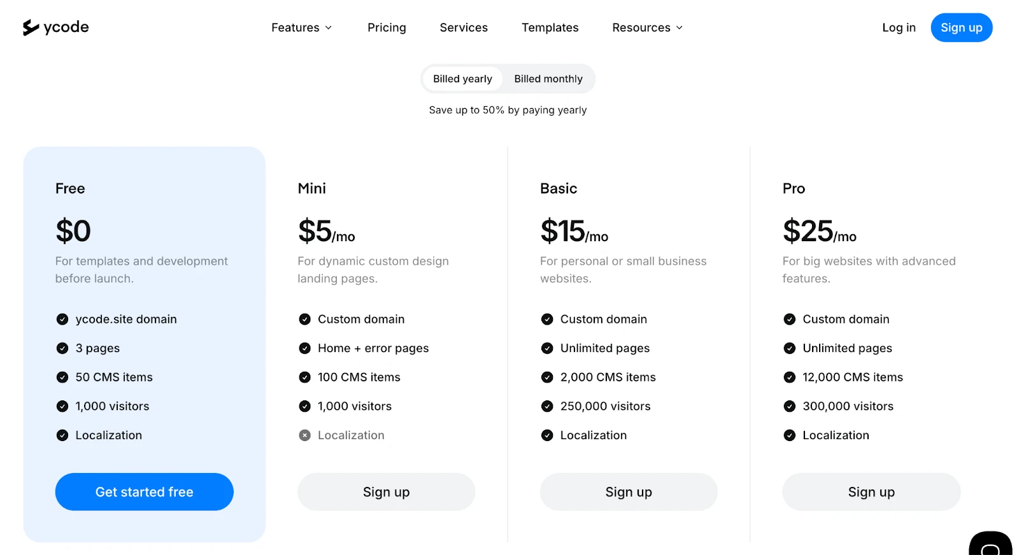Screen dimensions: 1019x555
Task: Click the x icon next to Mini Localization
Action: tap(305, 435)
